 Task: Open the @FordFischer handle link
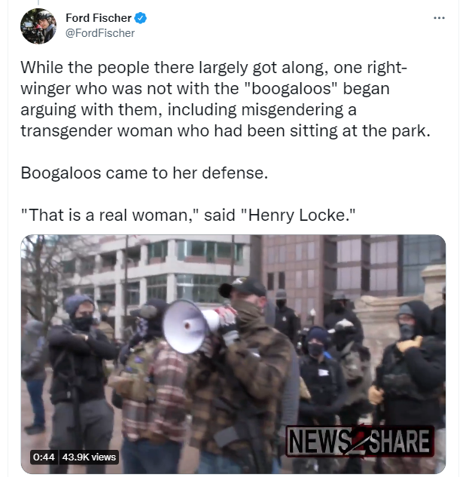click(x=100, y=33)
